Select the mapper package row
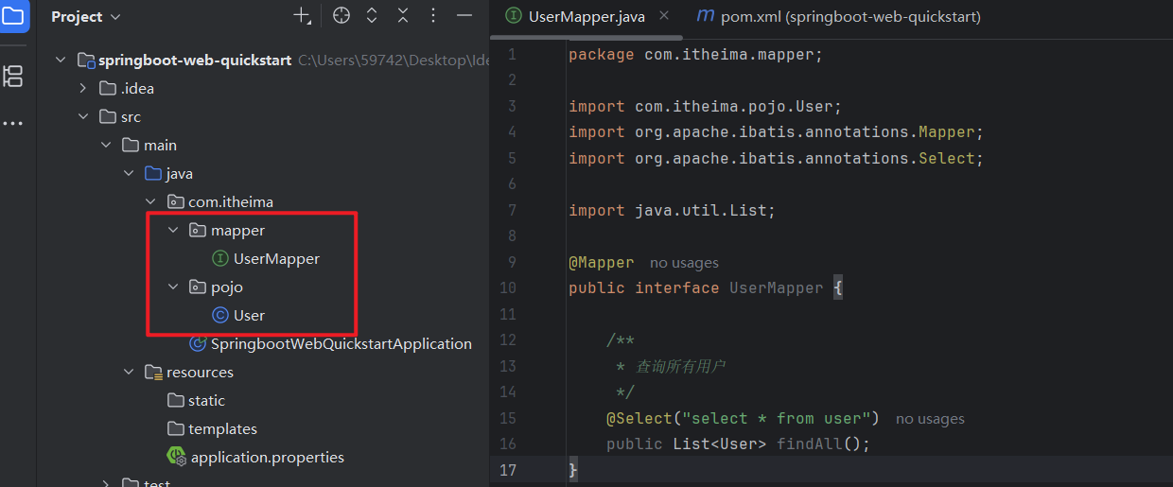1173x487 pixels. coord(263,231)
